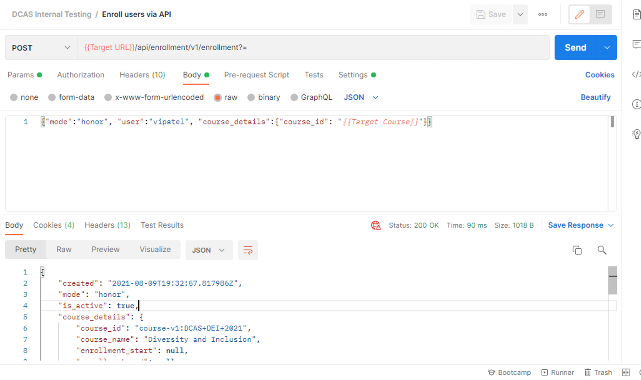Open the Headers (10) request tab

142,75
